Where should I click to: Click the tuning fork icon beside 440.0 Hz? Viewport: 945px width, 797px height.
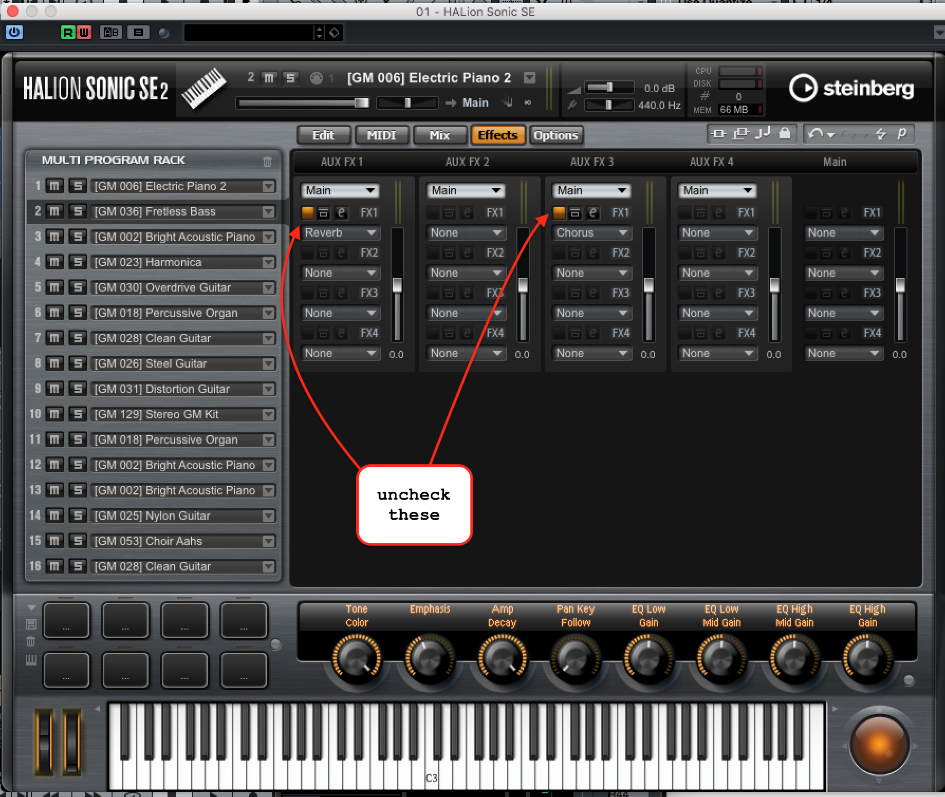[x=572, y=105]
